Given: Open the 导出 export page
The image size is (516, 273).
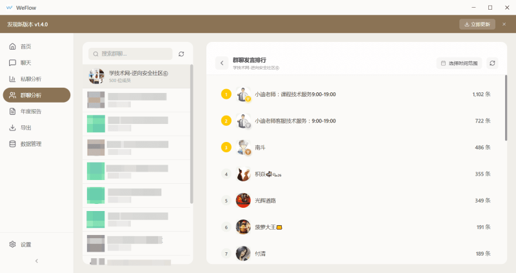Looking at the screenshot, I should point(37,128).
